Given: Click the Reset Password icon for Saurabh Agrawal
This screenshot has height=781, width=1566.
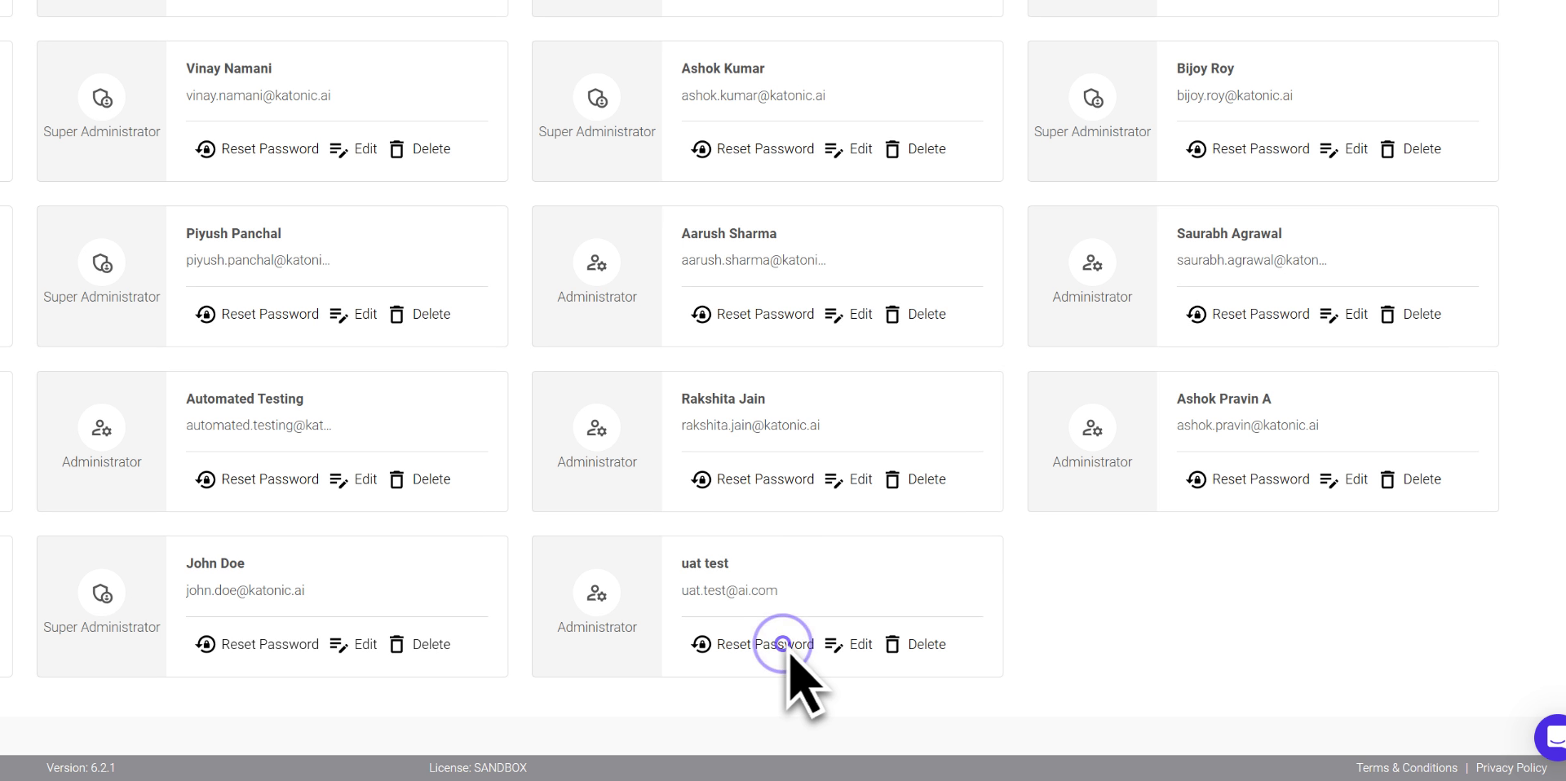Looking at the screenshot, I should tap(1197, 315).
